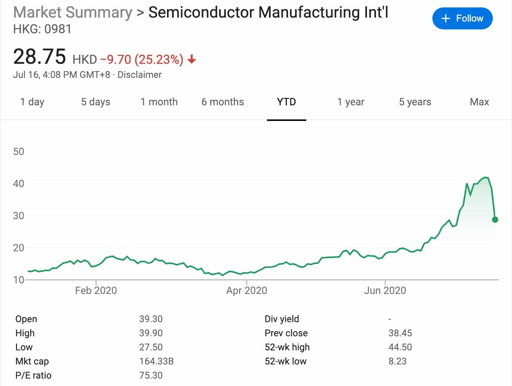Image resolution: width=512 pixels, height=386 pixels.
Task: Open the 1 month price chart
Action: point(159,102)
